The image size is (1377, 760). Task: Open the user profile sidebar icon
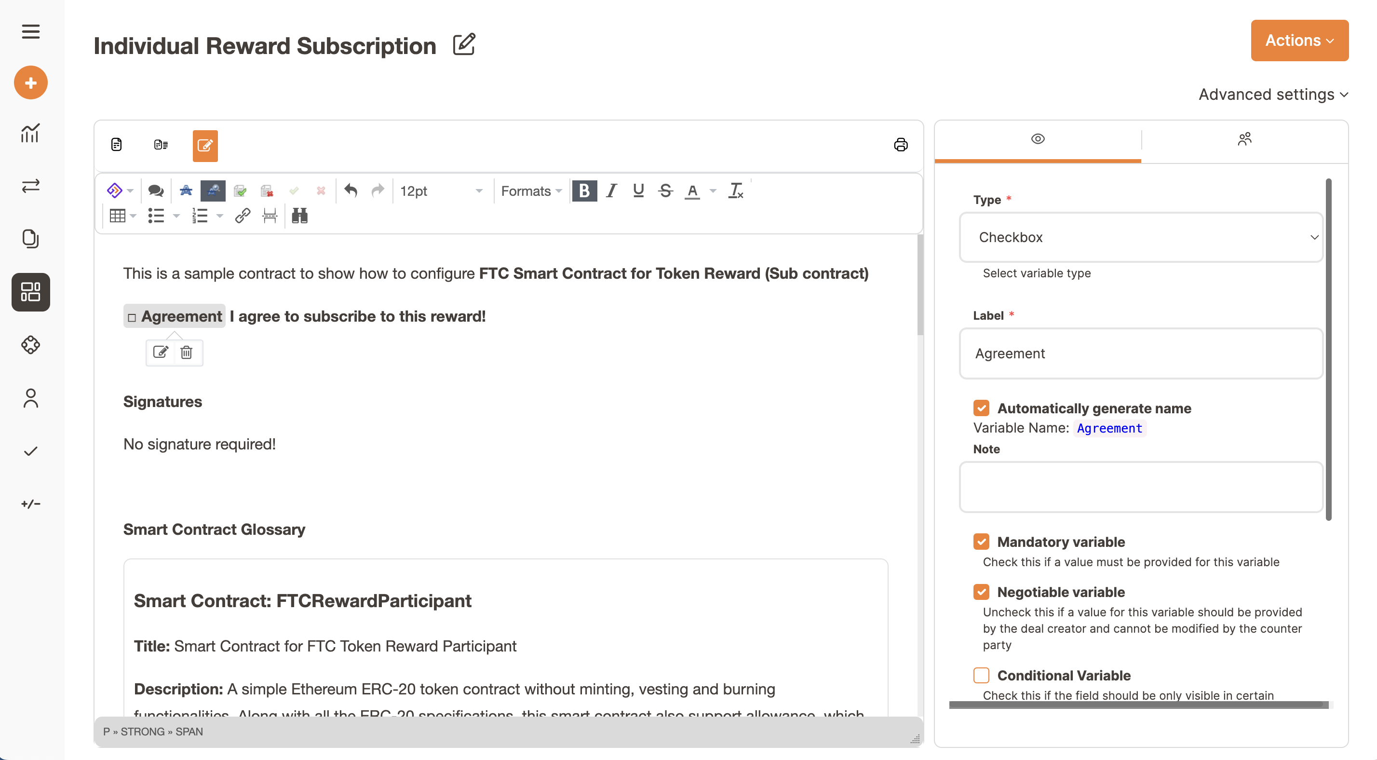(x=30, y=398)
